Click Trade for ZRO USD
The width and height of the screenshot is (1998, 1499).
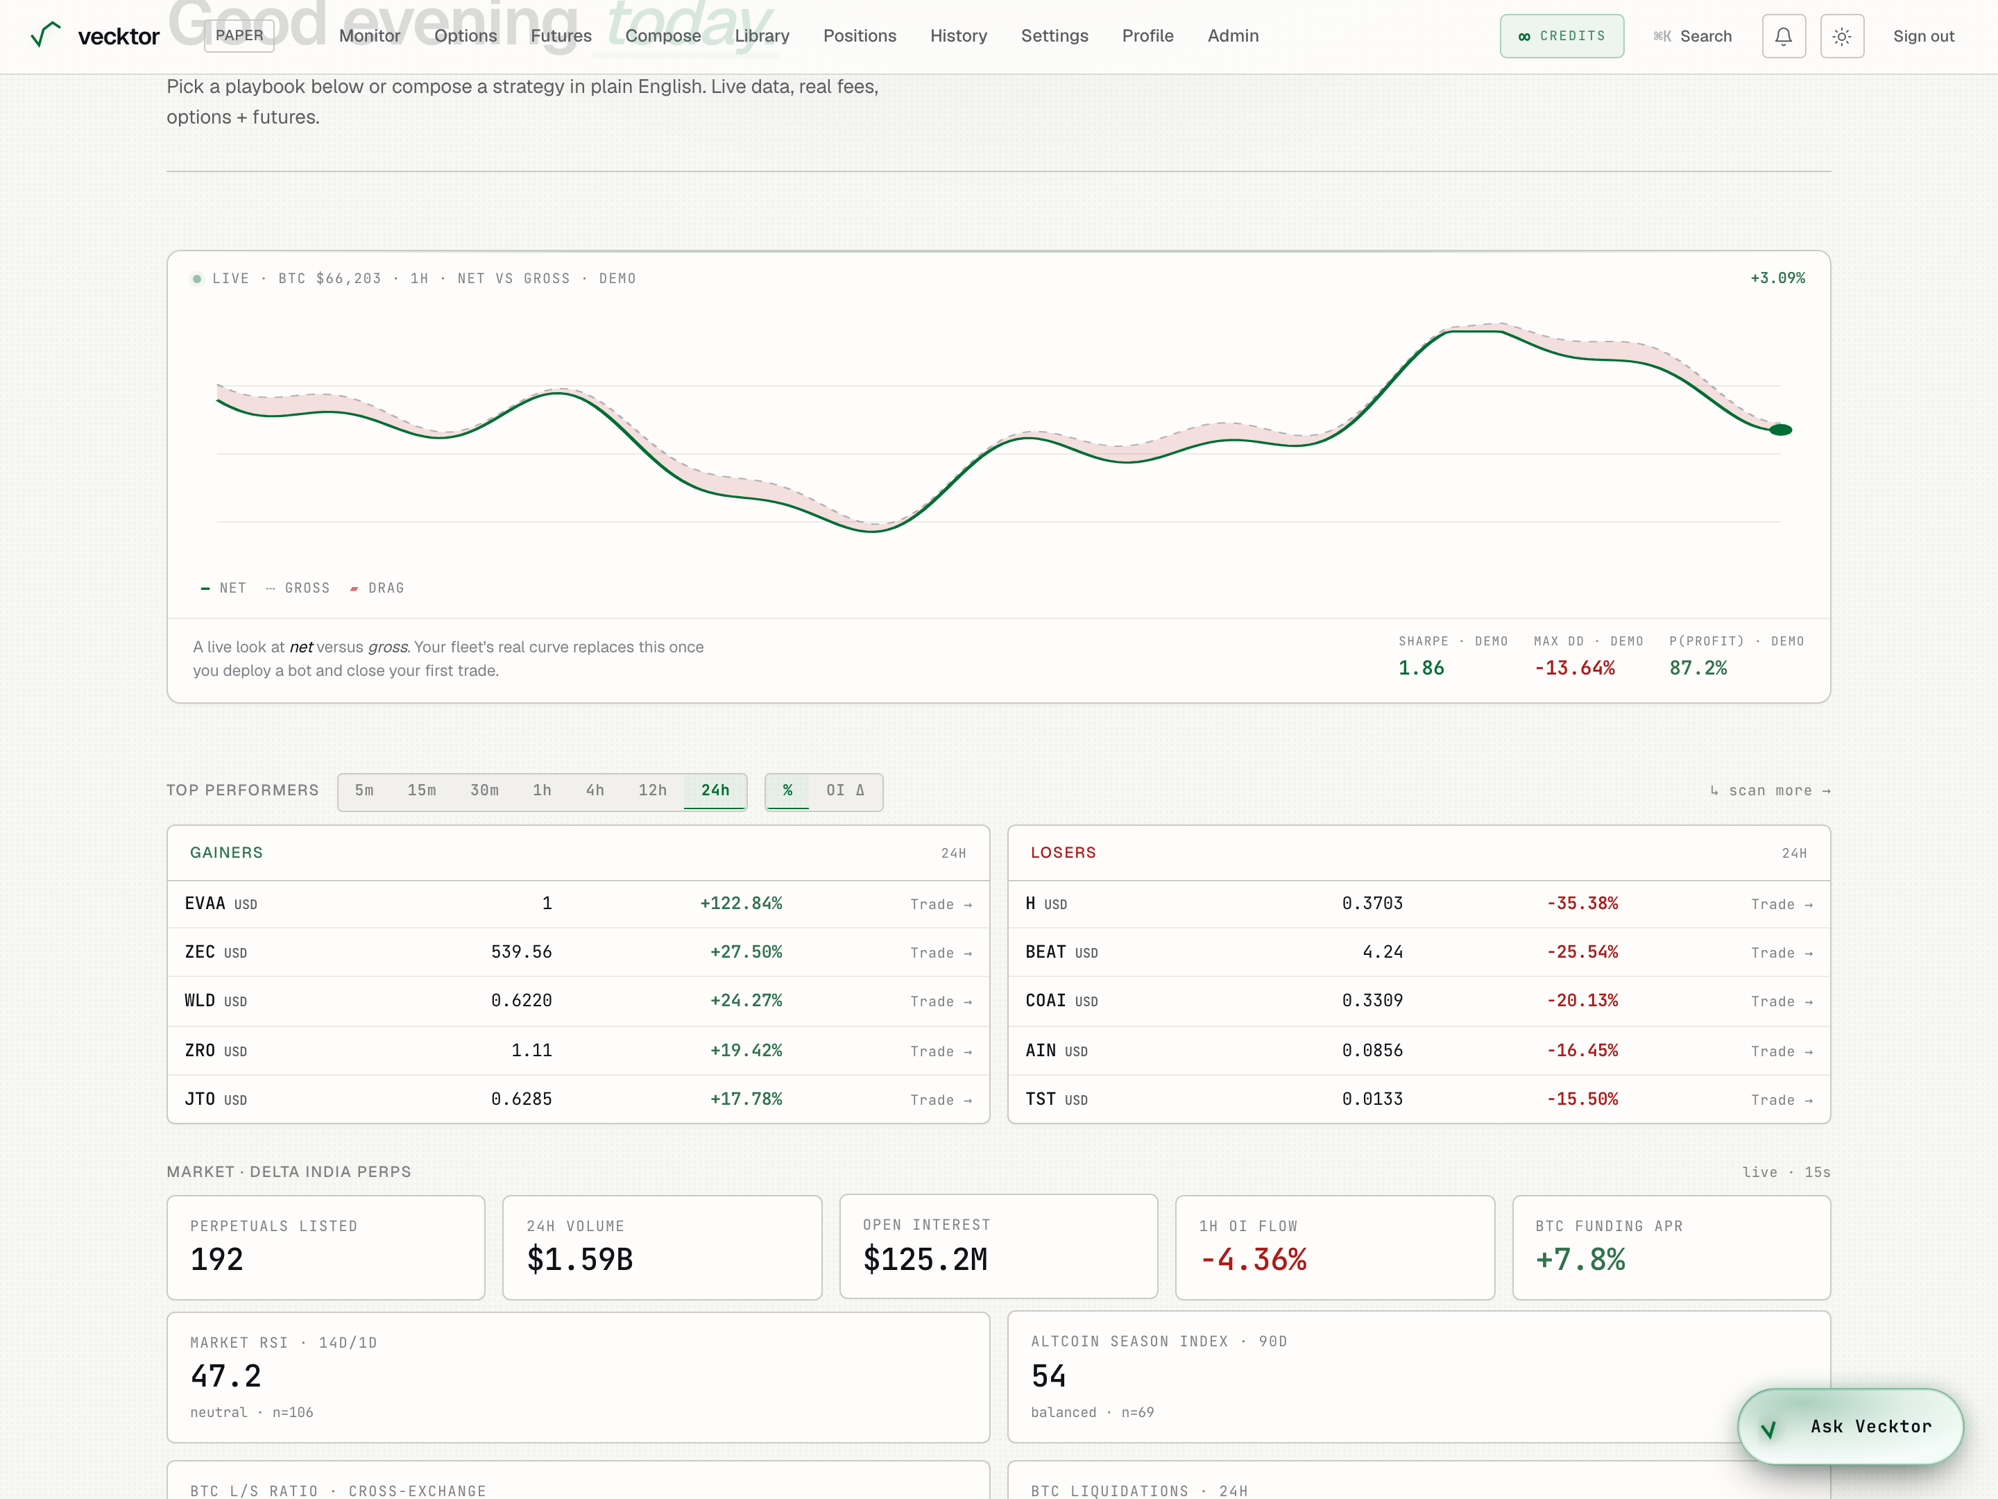click(941, 1052)
